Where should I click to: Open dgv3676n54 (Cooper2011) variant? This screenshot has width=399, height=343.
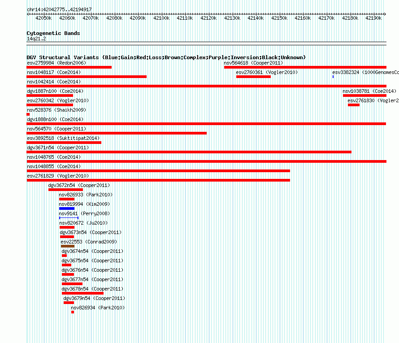pyautogui.click(x=92, y=270)
